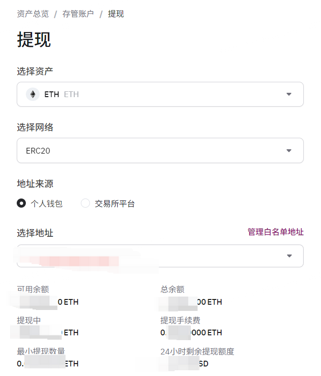Open the 选择网络 dropdown arrow
This screenshot has width=321, height=376.
(x=289, y=151)
